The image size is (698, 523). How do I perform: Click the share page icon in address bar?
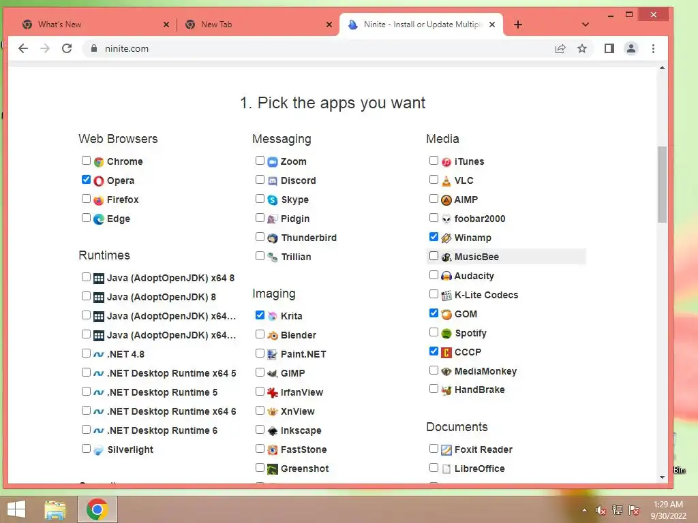(x=560, y=48)
